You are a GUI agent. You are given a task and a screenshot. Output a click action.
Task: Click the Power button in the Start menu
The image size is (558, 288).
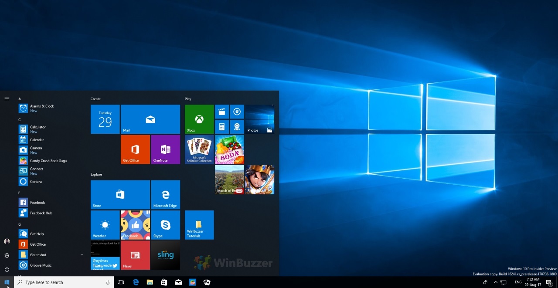(x=7, y=269)
